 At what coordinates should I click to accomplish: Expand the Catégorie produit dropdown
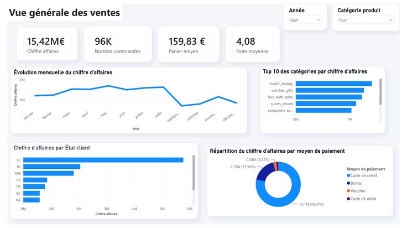point(366,20)
